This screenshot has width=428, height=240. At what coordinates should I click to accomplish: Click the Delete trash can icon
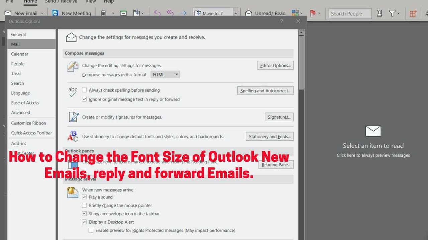[104, 13]
